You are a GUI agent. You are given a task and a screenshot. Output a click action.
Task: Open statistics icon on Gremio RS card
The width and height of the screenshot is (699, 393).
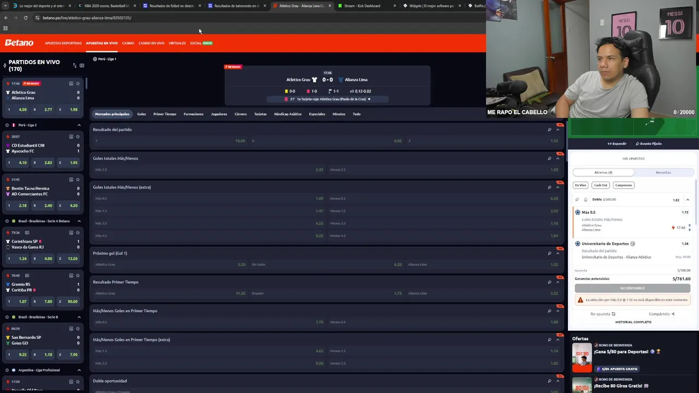(x=71, y=276)
